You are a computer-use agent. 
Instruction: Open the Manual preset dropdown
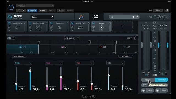(x=35, y=5)
